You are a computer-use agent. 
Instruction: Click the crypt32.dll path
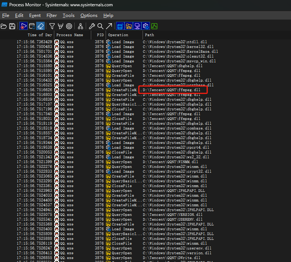click(x=177, y=172)
